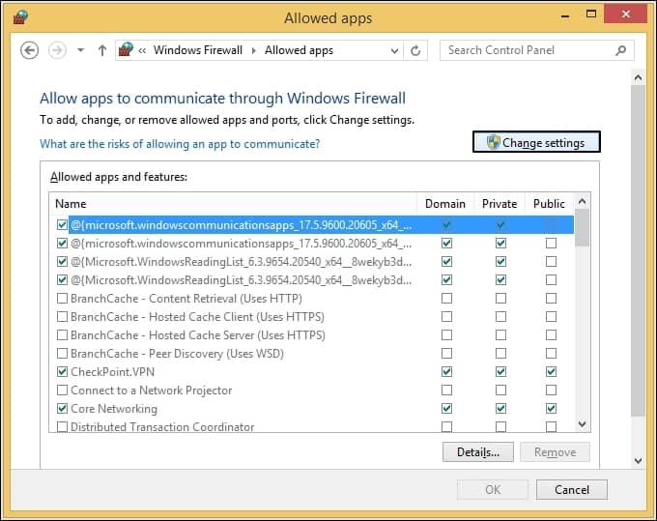Toggle BranchCache Hosted Cache Server Domain checkbox
Screen dimensions: 657x521
[x=446, y=334]
